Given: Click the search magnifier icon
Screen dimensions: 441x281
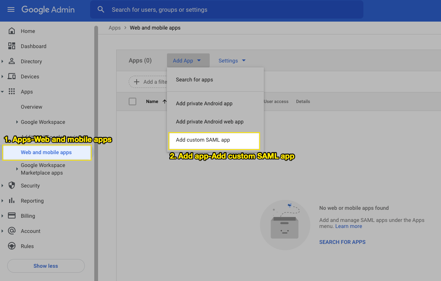Looking at the screenshot, I should click(x=101, y=9).
